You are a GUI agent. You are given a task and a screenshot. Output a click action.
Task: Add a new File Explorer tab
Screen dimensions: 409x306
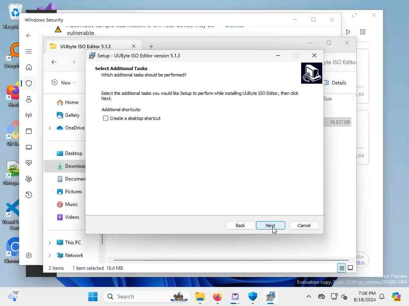pyautogui.click(x=151, y=46)
